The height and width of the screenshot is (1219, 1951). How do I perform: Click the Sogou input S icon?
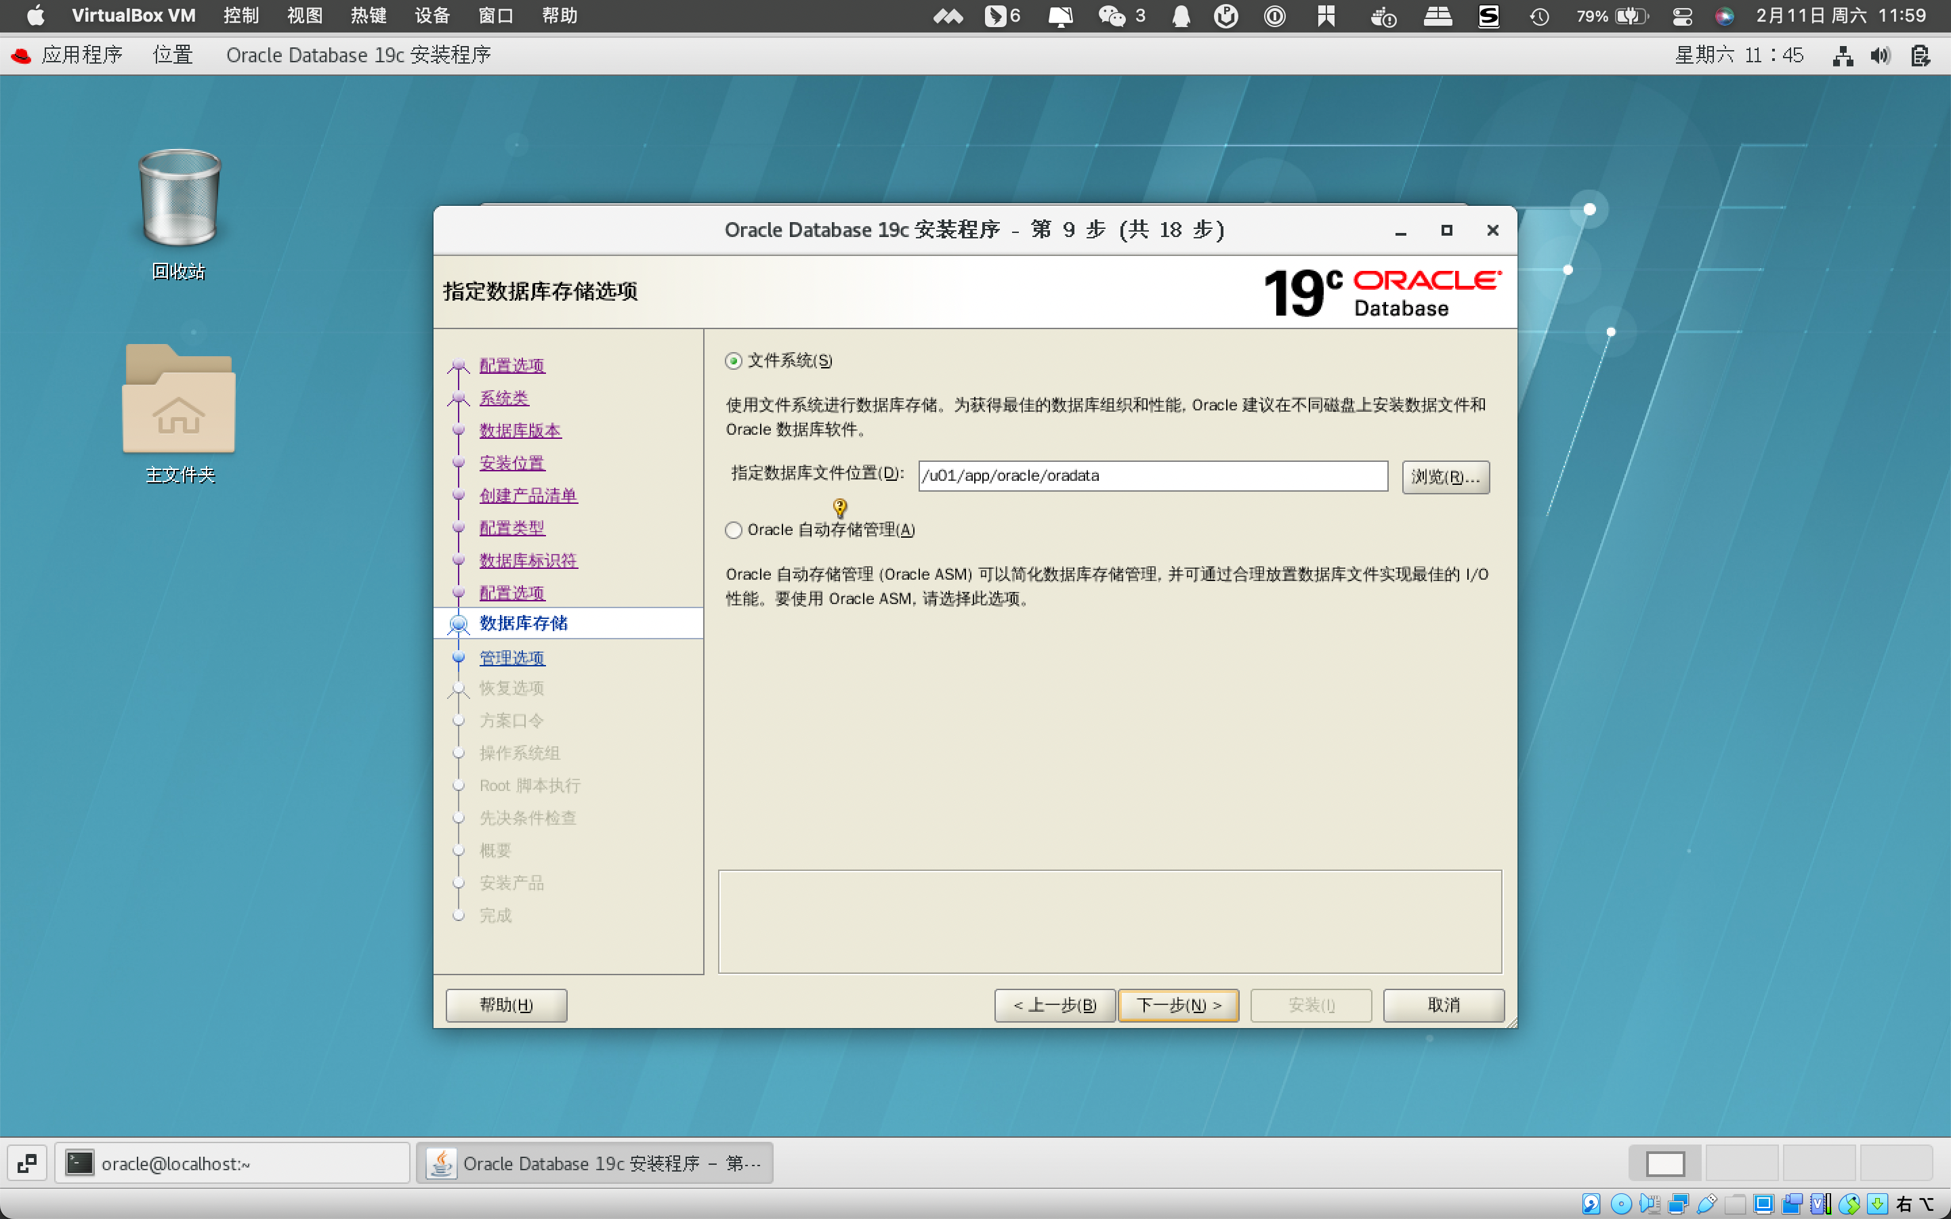[x=1489, y=16]
